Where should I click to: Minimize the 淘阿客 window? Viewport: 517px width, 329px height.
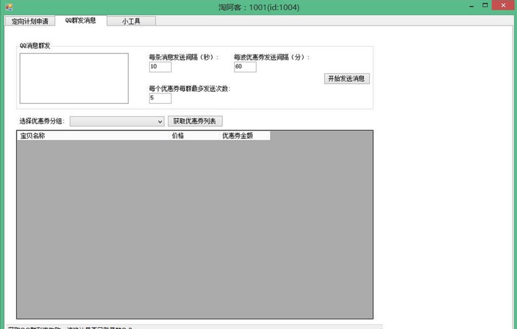tap(472, 6)
